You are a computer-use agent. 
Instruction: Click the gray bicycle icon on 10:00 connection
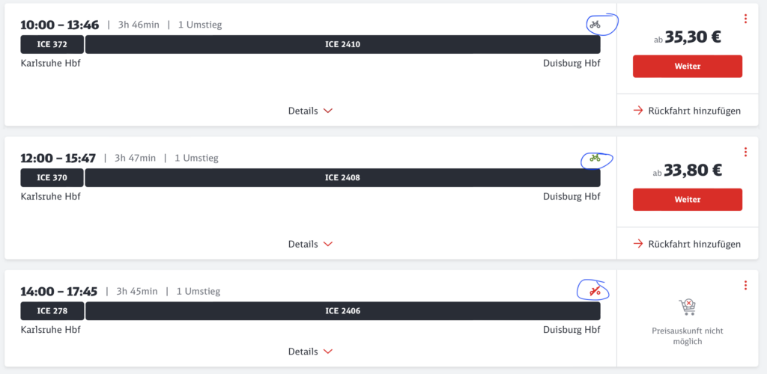tap(595, 23)
